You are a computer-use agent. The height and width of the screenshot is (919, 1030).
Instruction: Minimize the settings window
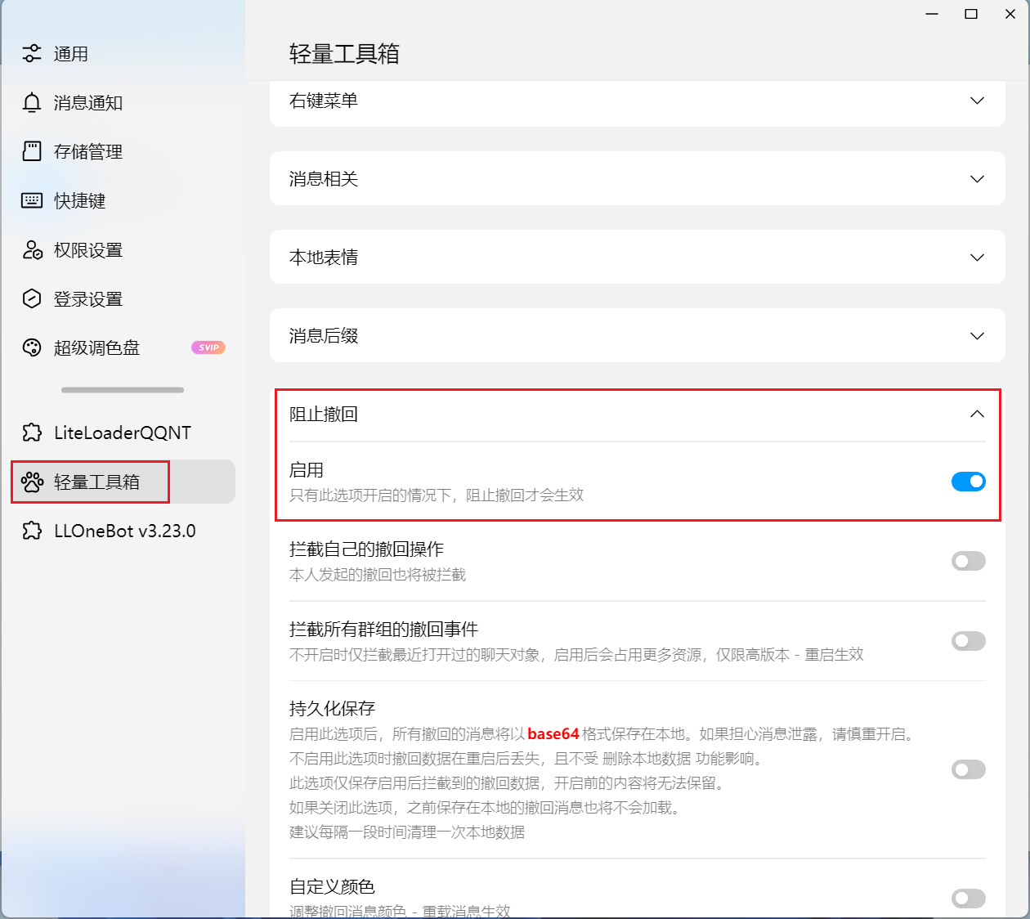point(932,14)
